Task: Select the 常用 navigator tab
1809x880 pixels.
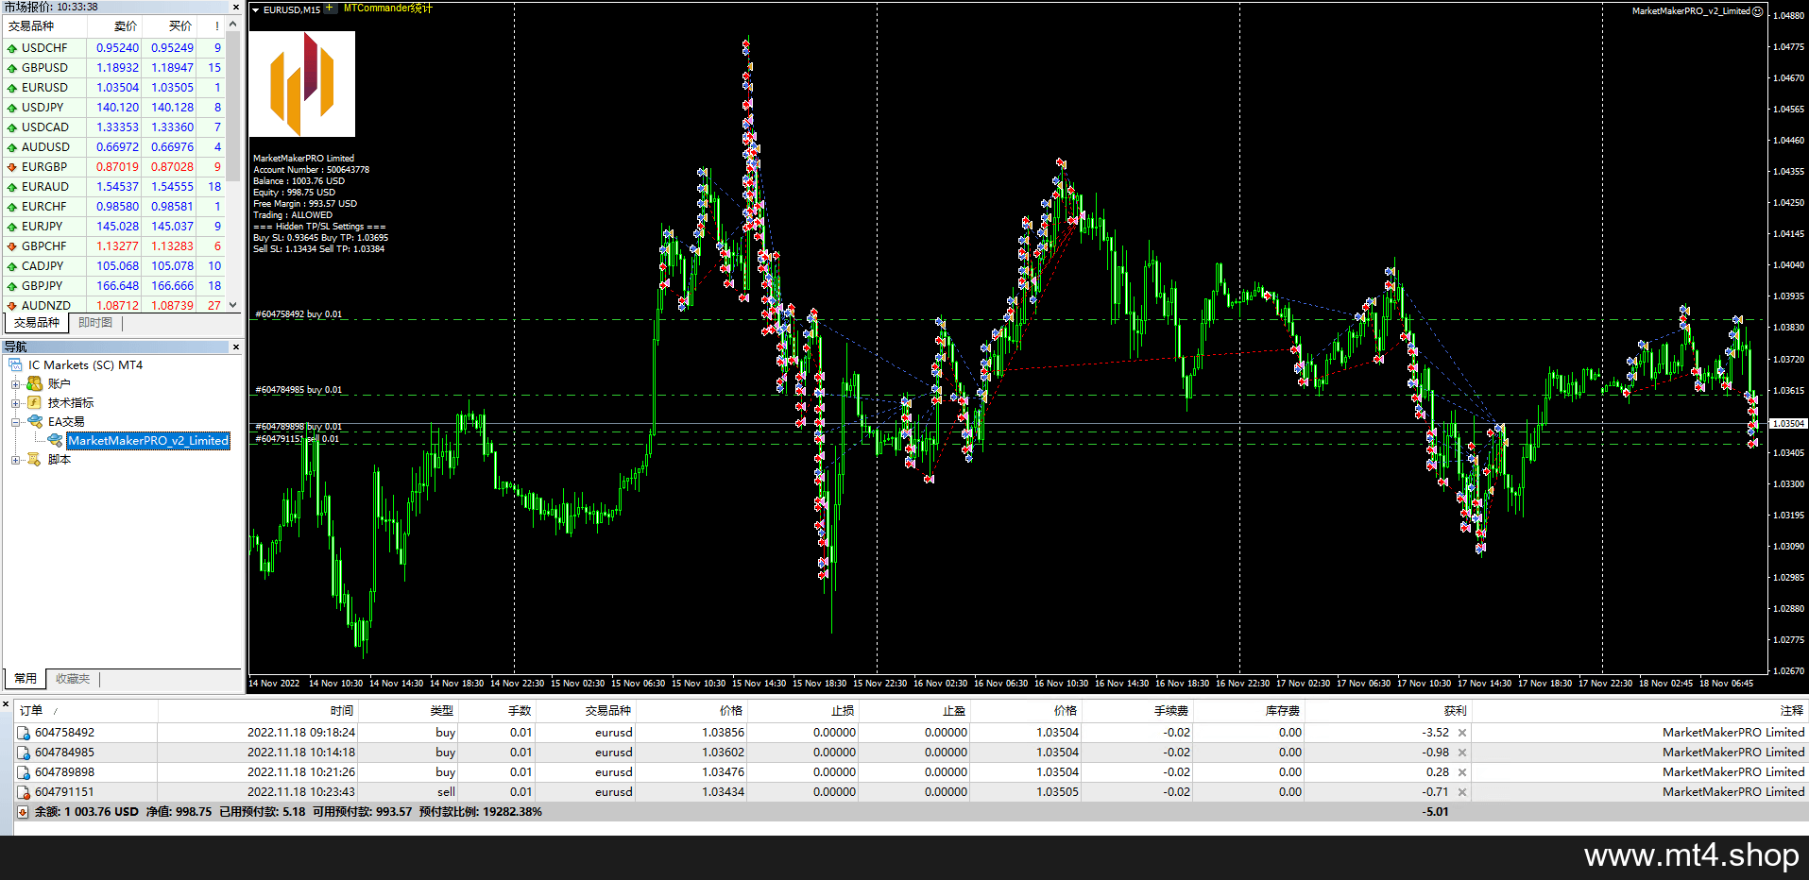Action: click(x=26, y=679)
